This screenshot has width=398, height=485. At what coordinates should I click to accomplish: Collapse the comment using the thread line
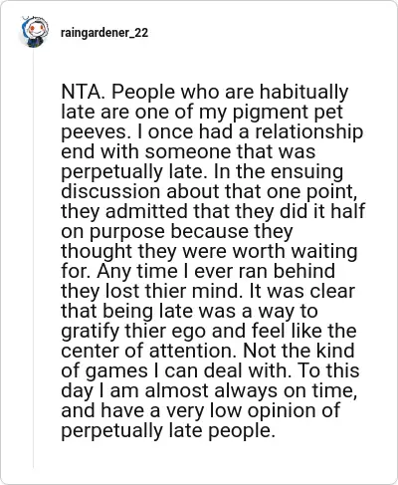[x=33, y=259]
